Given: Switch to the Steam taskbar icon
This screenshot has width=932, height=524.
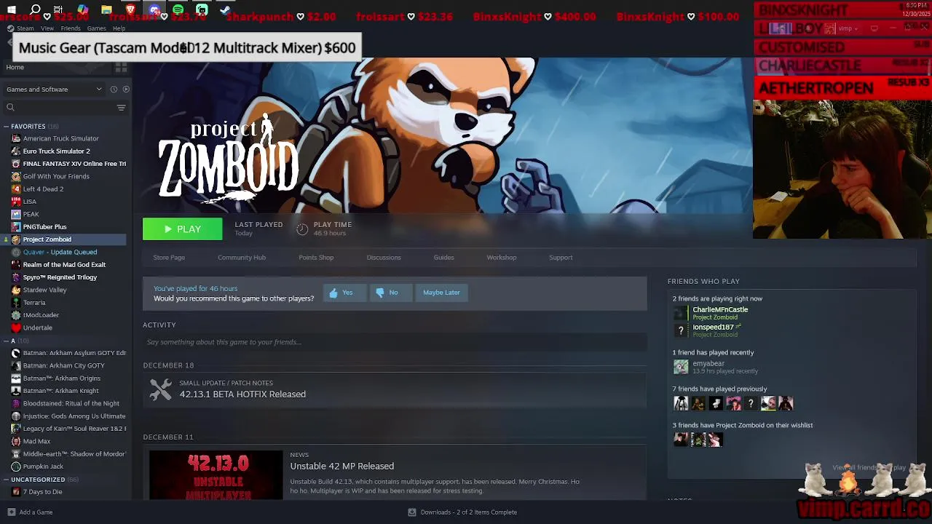Looking at the screenshot, I should point(226,9).
